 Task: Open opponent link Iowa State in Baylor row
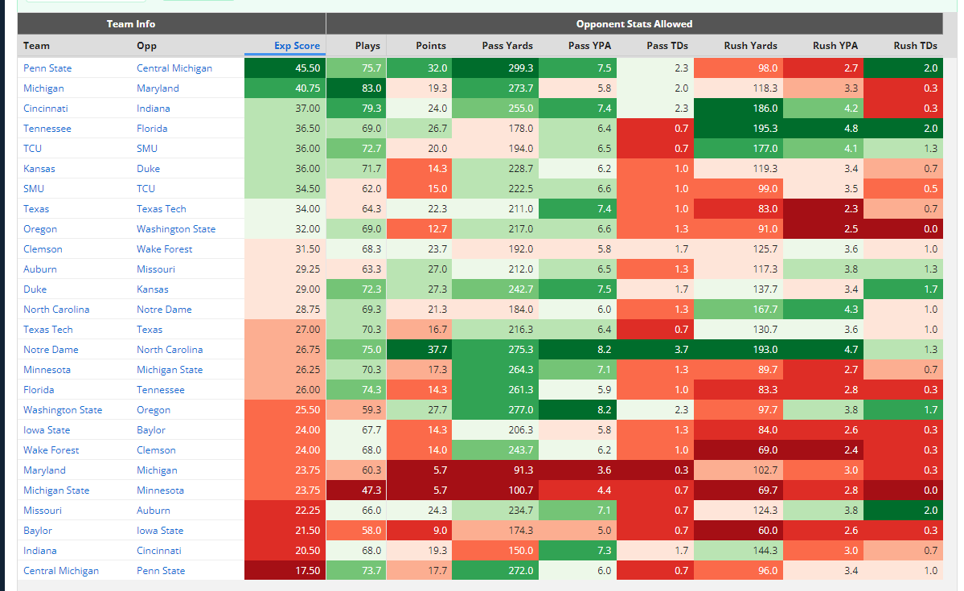coord(160,531)
